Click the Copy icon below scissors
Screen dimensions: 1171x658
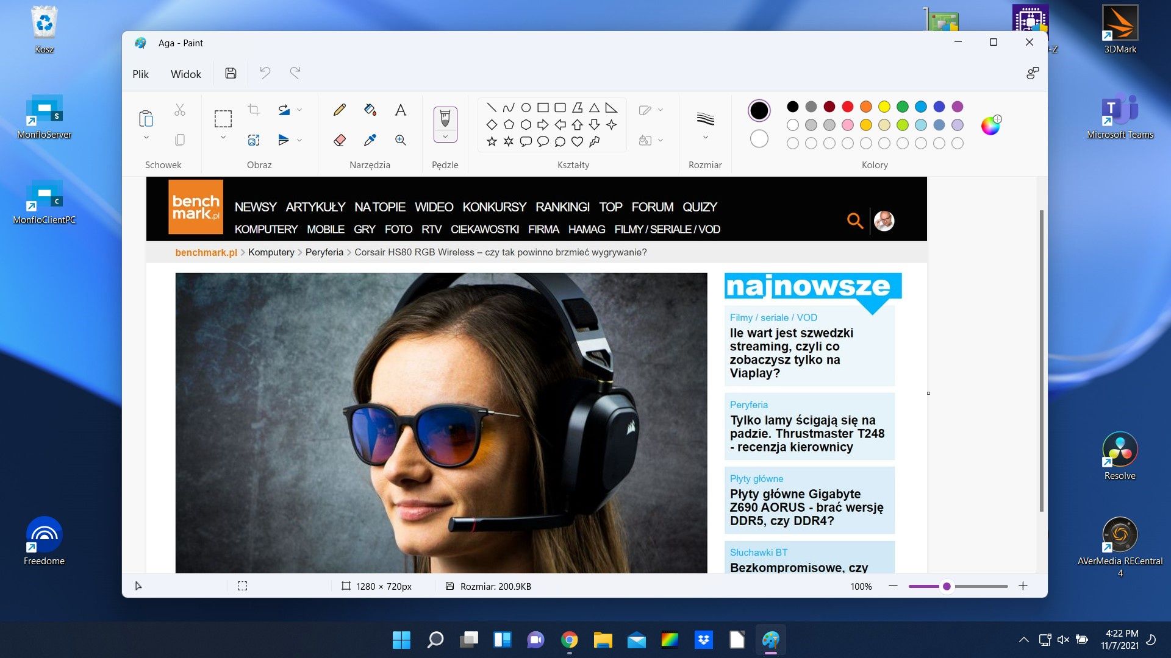[x=179, y=140]
